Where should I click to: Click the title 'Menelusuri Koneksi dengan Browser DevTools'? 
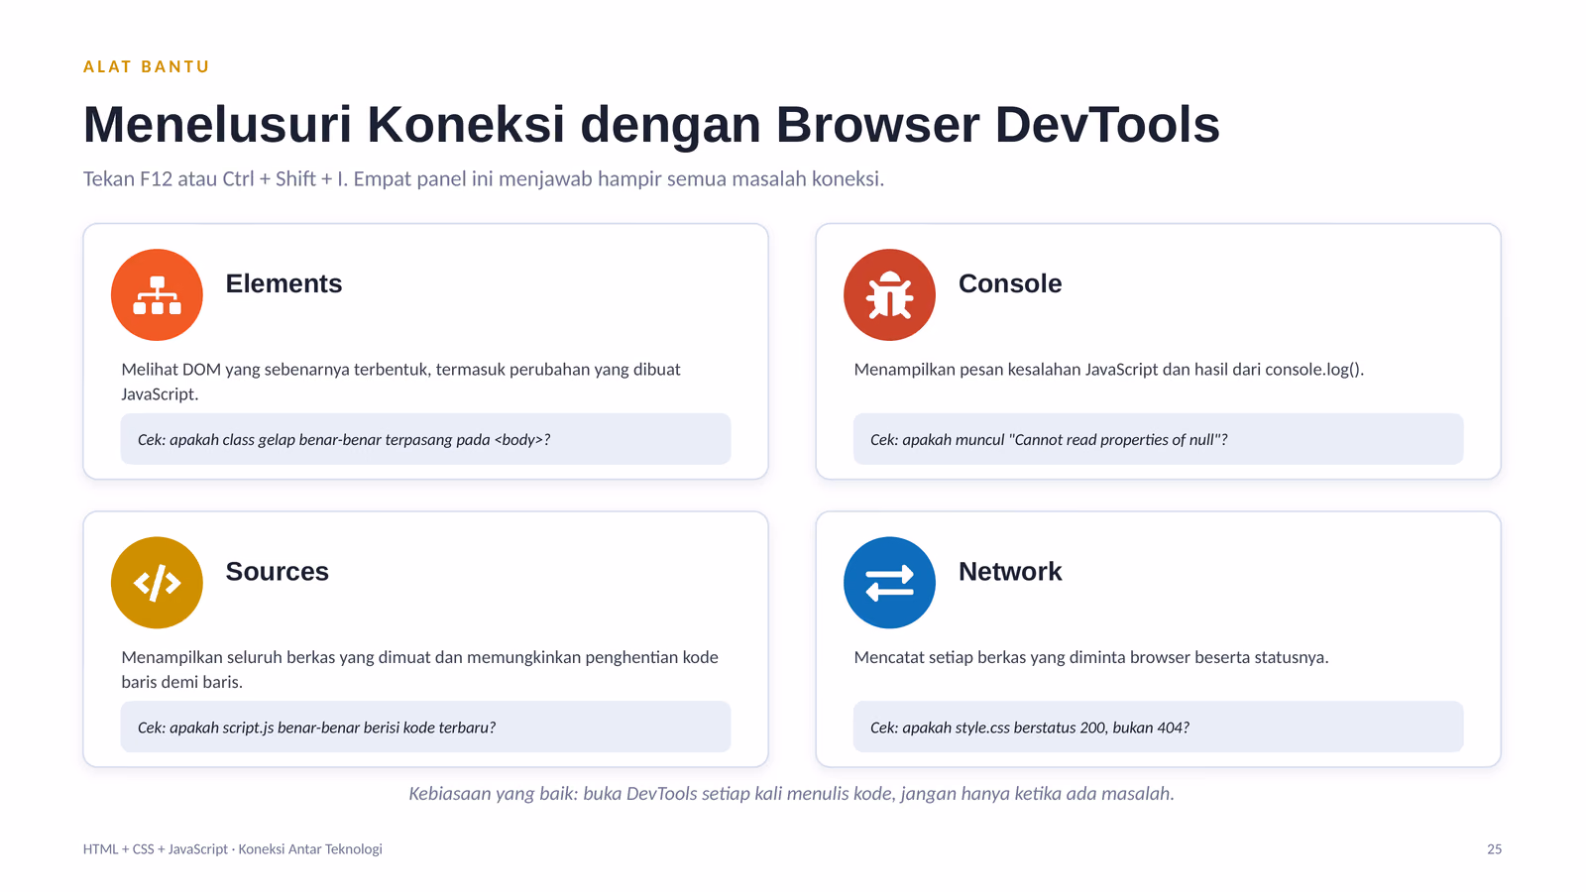pos(651,125)
